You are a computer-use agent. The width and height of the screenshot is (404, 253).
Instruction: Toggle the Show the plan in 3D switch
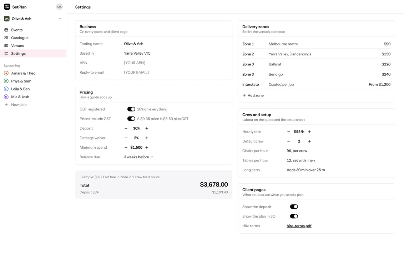click(294, 216)
